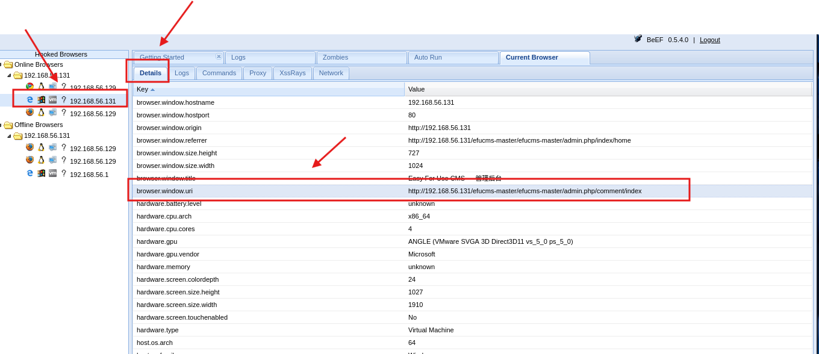Click the question mark icon on the highlighted 192.168.56.131 row
Viewport: 819px width, 354px height.
click(x=64, y=100)
